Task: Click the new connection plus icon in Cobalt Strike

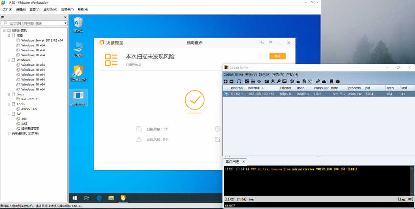Action: (225, 82)
